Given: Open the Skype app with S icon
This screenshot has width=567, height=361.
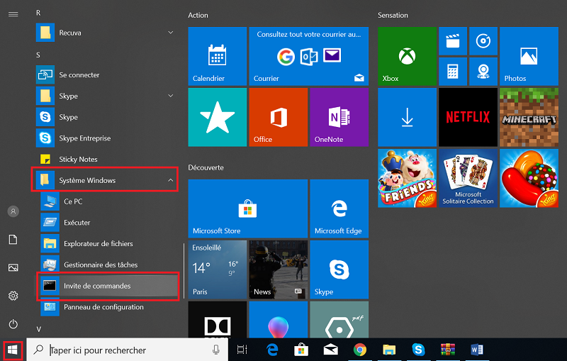Looking at the screenshot, I should click(x=107, y=117).
